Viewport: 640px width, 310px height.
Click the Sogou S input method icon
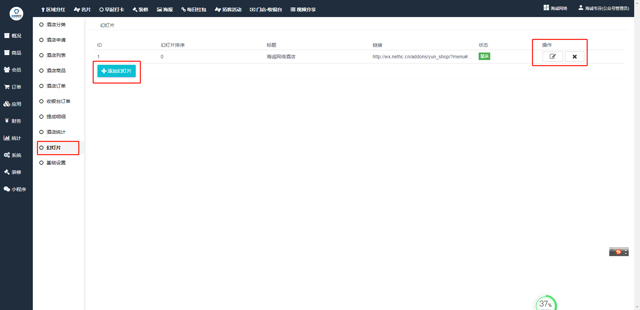618,252
